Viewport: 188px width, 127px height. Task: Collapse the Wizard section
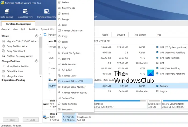point(37,36)
